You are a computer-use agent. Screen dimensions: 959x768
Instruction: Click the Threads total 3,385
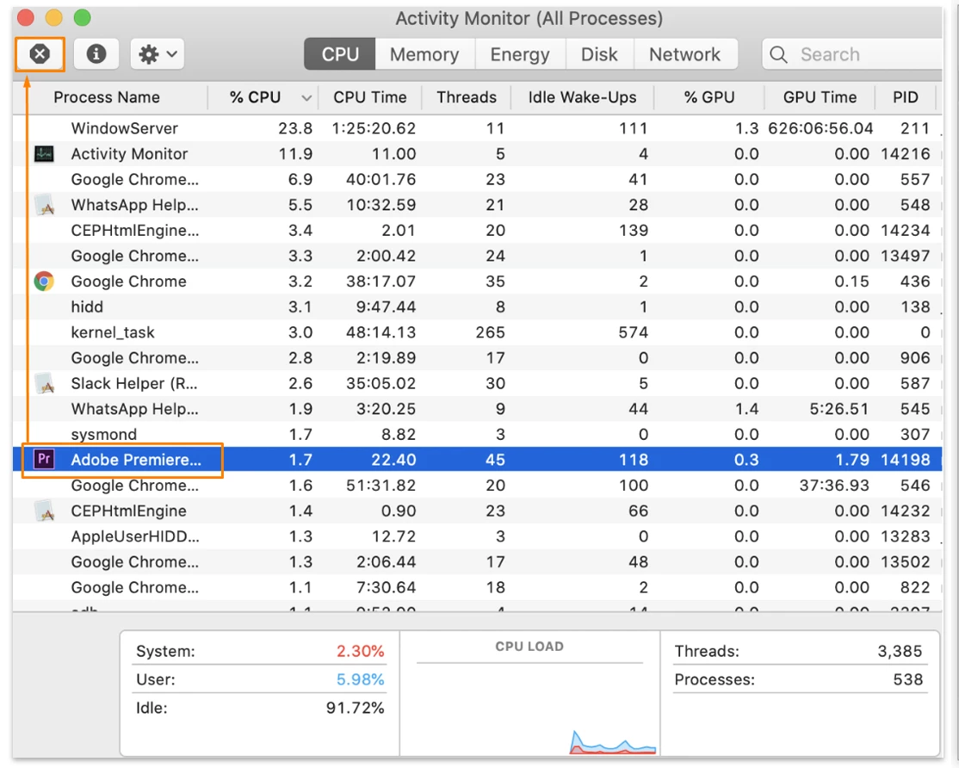pyautogui.click(x=900, y=651)
